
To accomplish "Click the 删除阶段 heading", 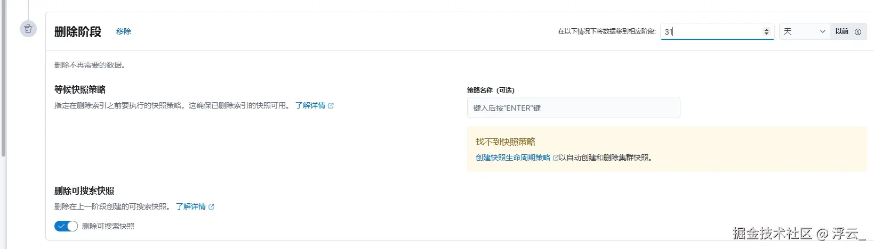I will click(x=78, y=31).
